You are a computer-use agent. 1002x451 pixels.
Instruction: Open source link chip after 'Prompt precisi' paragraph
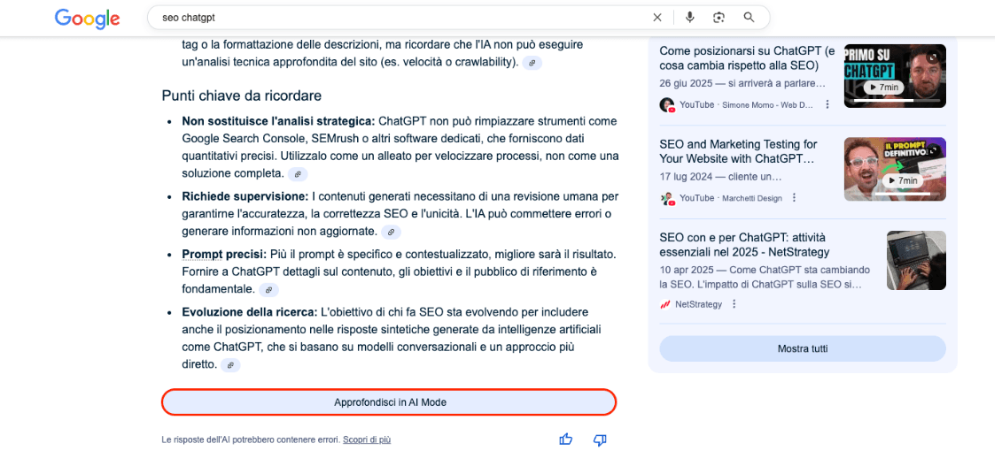(269, 289)
